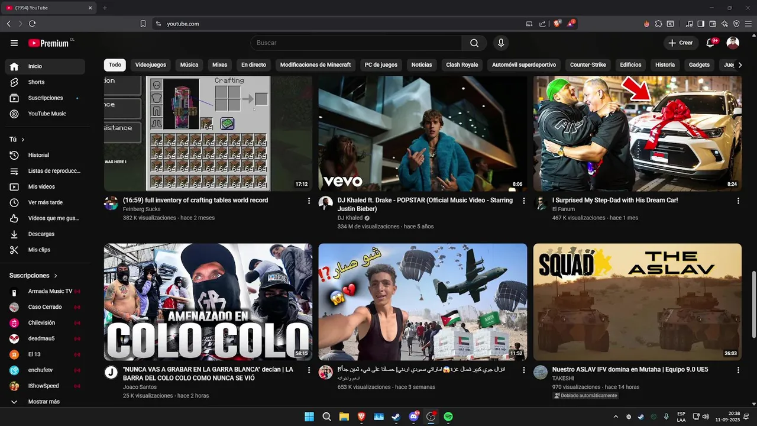The image size is (757, 426).
Task: Click the Buscar search field
Action: (x=357, y=43)
